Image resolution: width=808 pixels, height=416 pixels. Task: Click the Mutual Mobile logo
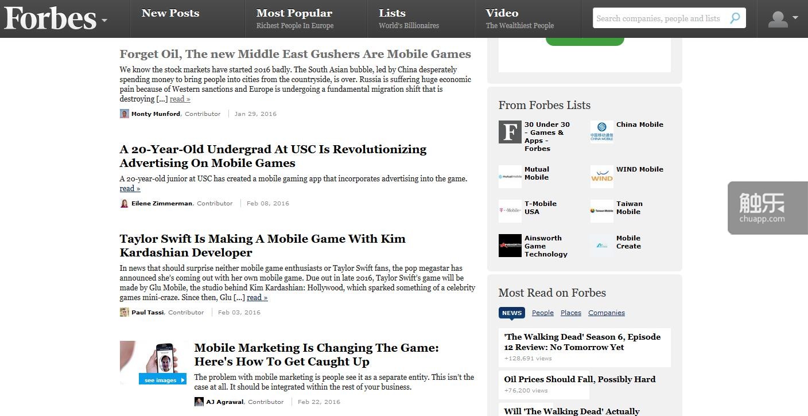tap(510, 177)
